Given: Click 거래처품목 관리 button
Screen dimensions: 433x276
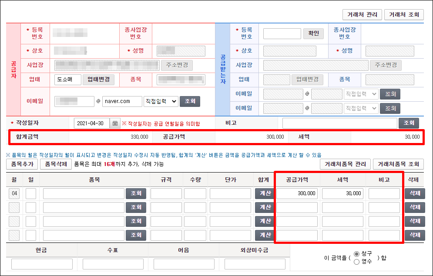Looking at the screenshot, I should coord(345,164).
